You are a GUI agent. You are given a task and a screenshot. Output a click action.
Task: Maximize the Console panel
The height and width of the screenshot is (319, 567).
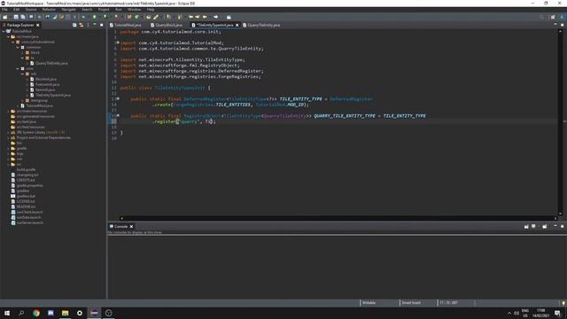click(562, 226)
